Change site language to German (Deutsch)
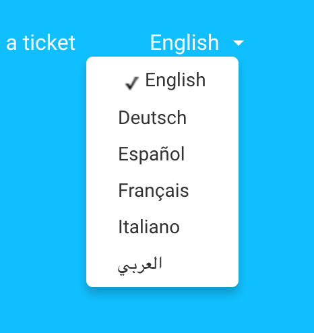The height and width of the screenshot is (333, 314). point(162,117)
